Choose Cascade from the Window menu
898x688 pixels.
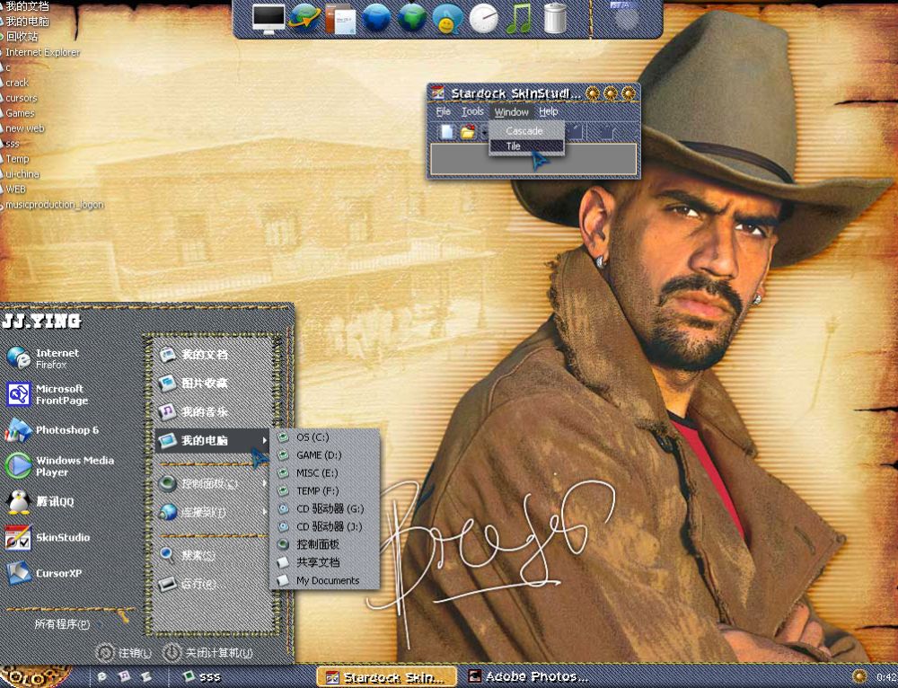524,131
